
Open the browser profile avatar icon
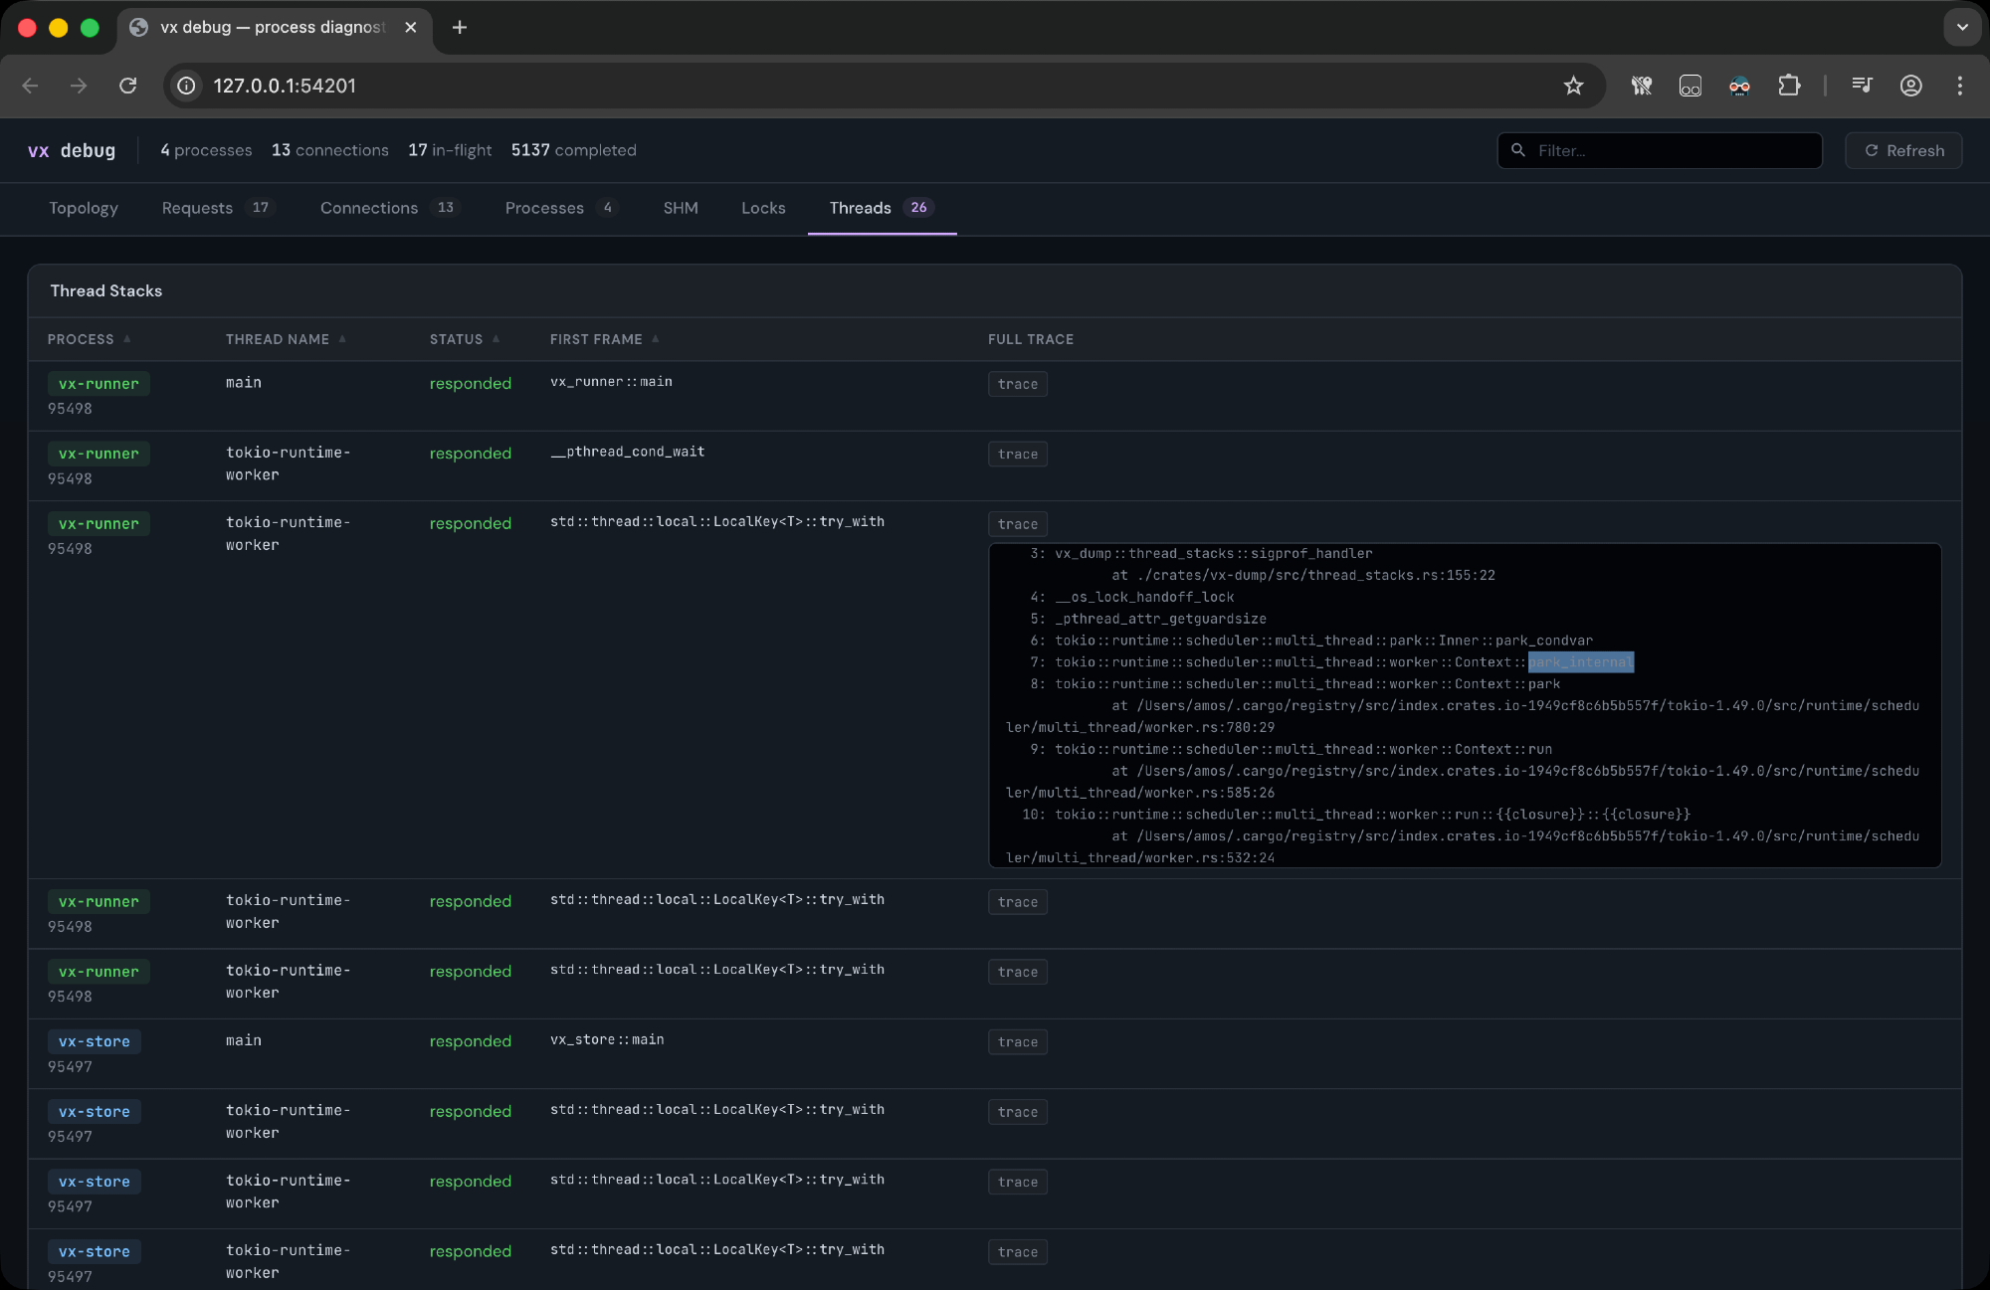tap(1910, 86)
